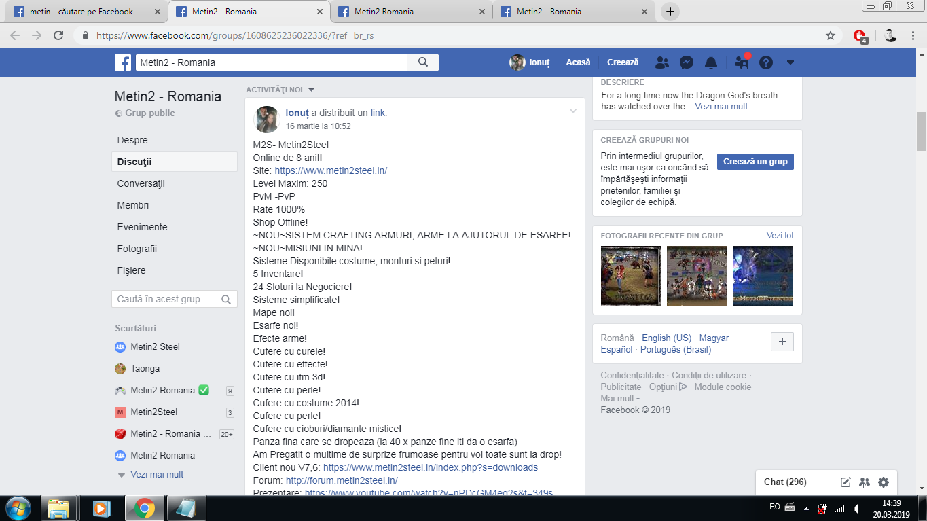
Task: Open Fotografii in group sidebar
Action: (x=175, y=249)
